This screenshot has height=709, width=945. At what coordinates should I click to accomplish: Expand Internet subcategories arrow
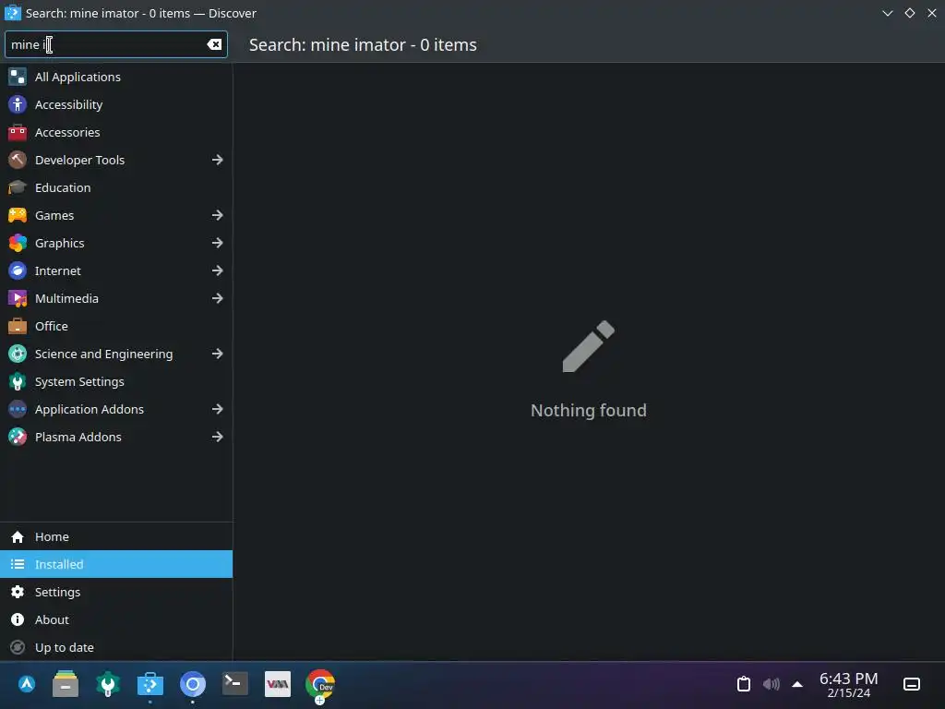(x=218, y=270)
